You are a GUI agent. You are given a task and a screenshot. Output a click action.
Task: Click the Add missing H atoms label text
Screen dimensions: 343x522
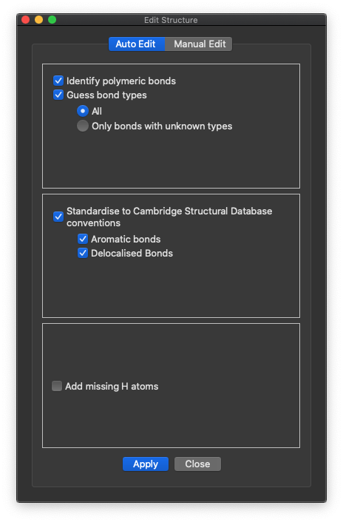[112, 386]
